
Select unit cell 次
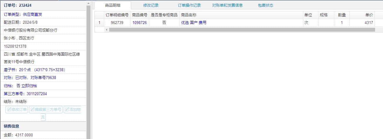pyautogui.click(x=311, y=23)
